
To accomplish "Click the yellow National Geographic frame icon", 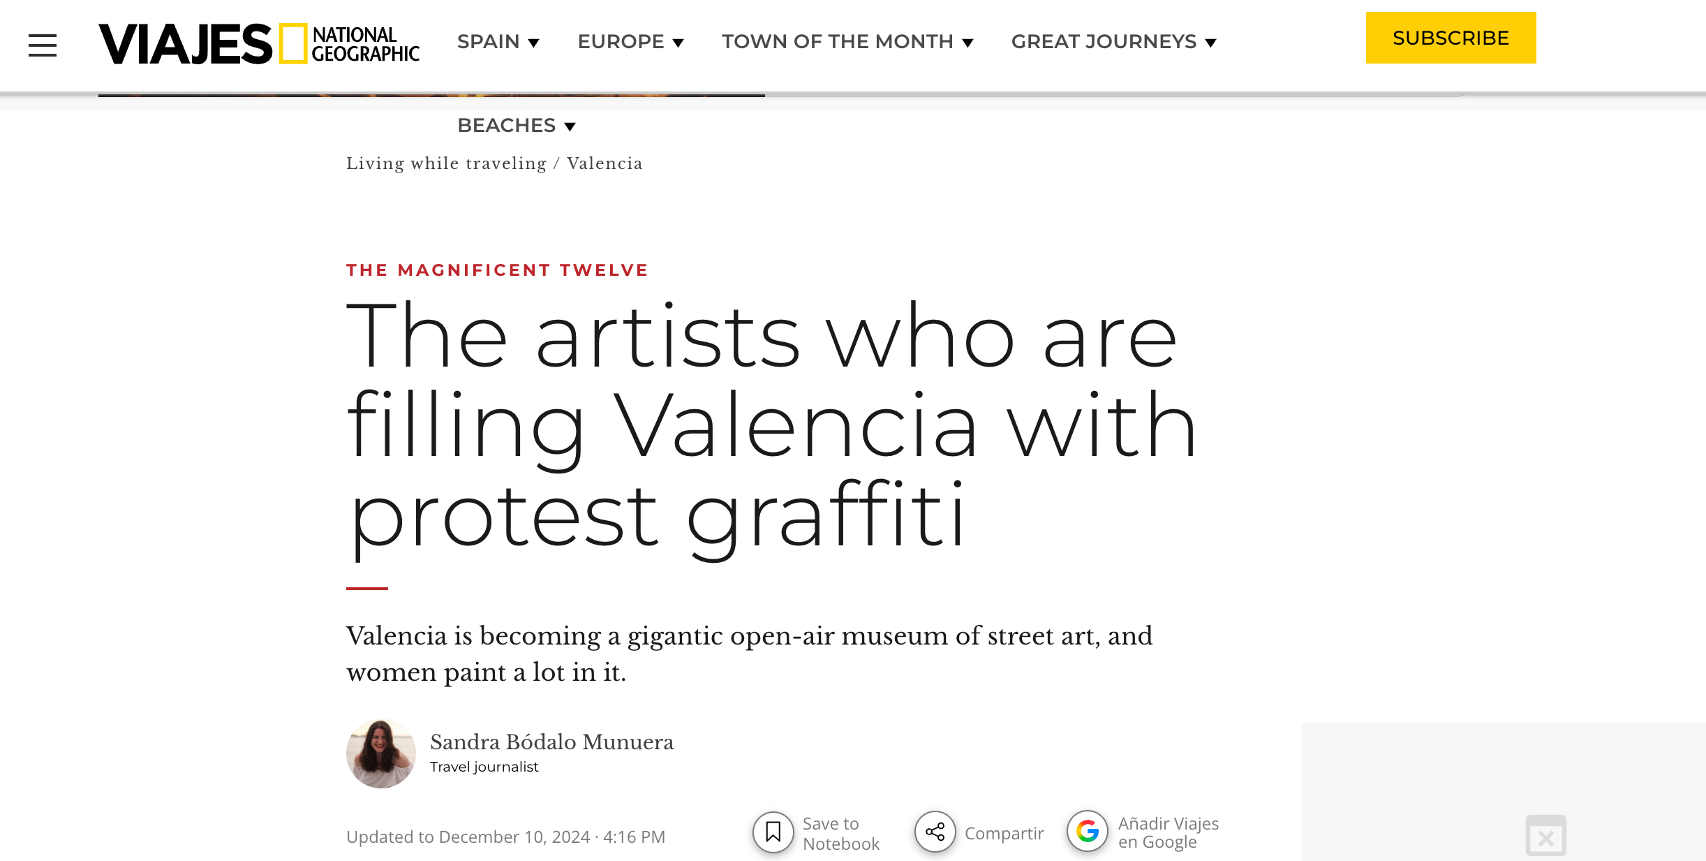I will coord(293,43).
